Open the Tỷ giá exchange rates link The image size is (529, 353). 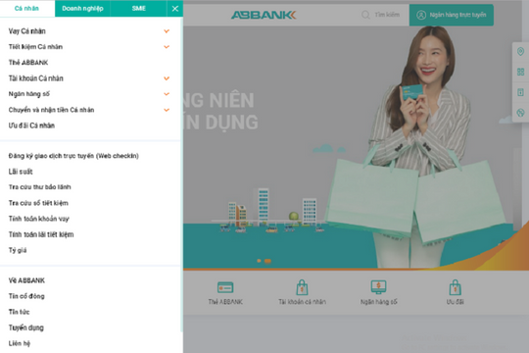point(18,250)
